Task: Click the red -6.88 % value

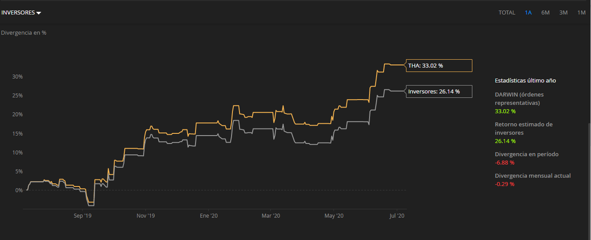Action: pos(504,163)
